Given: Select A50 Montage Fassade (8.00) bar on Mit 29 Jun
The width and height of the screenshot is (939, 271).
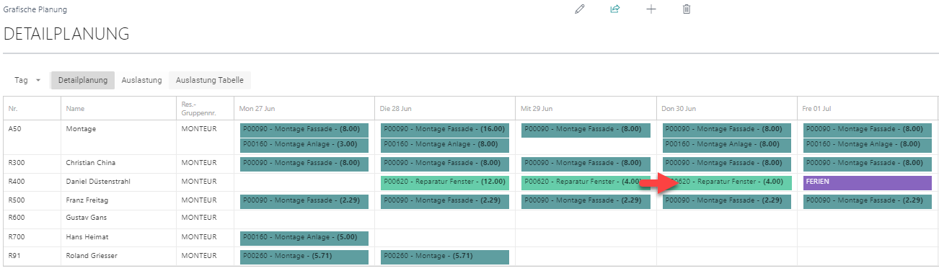Looking at the screenshot, I should coord(586,130).
